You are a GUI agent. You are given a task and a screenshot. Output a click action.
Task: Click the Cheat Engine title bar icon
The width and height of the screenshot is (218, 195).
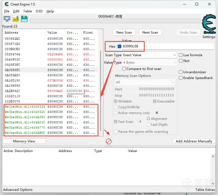[6, 4]
